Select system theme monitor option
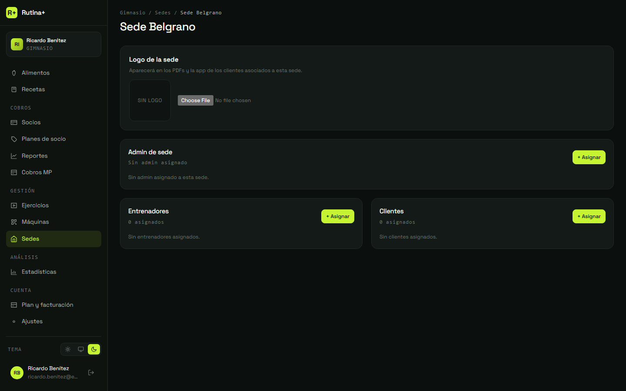Image resolution: width=626 pixels, height=391 pixels. click(x=81, y=349)
